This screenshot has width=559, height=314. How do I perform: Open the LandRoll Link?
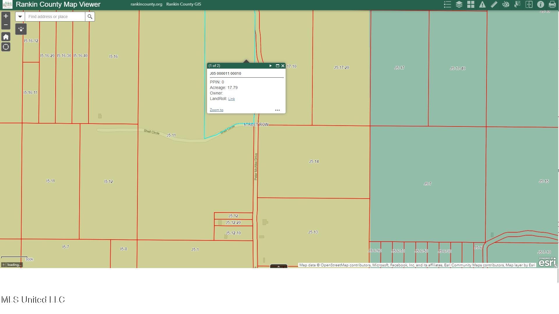[231, 99]
